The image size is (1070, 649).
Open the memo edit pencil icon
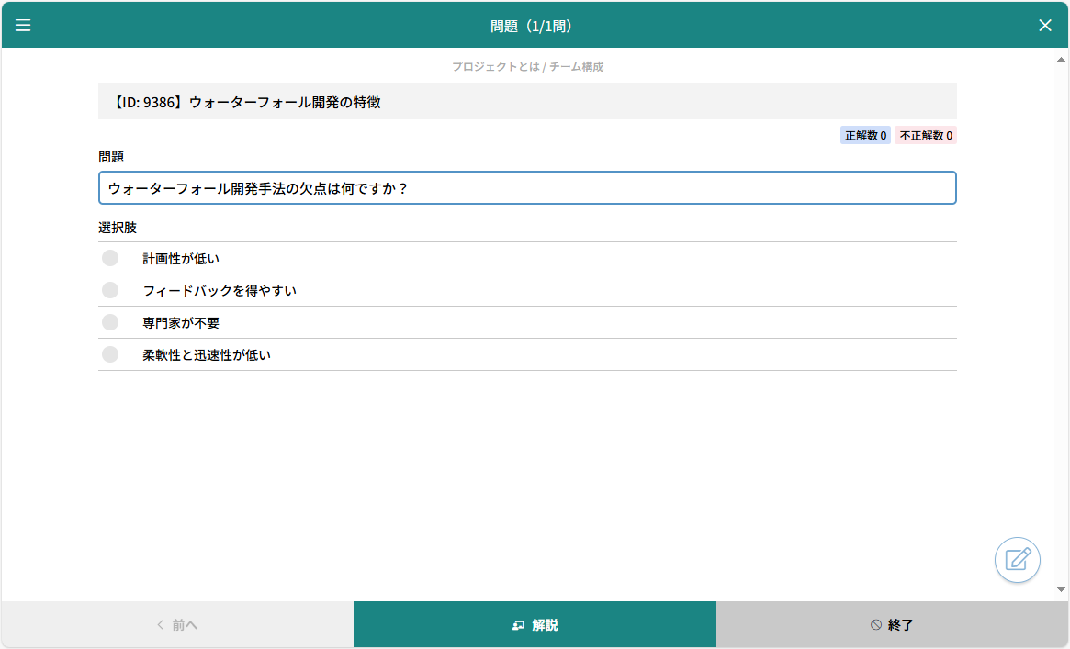[1017, 560]
